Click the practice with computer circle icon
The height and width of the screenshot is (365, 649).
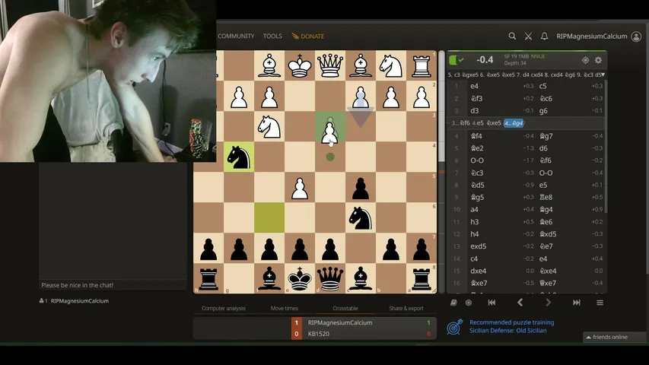click(x=469, y=303)
